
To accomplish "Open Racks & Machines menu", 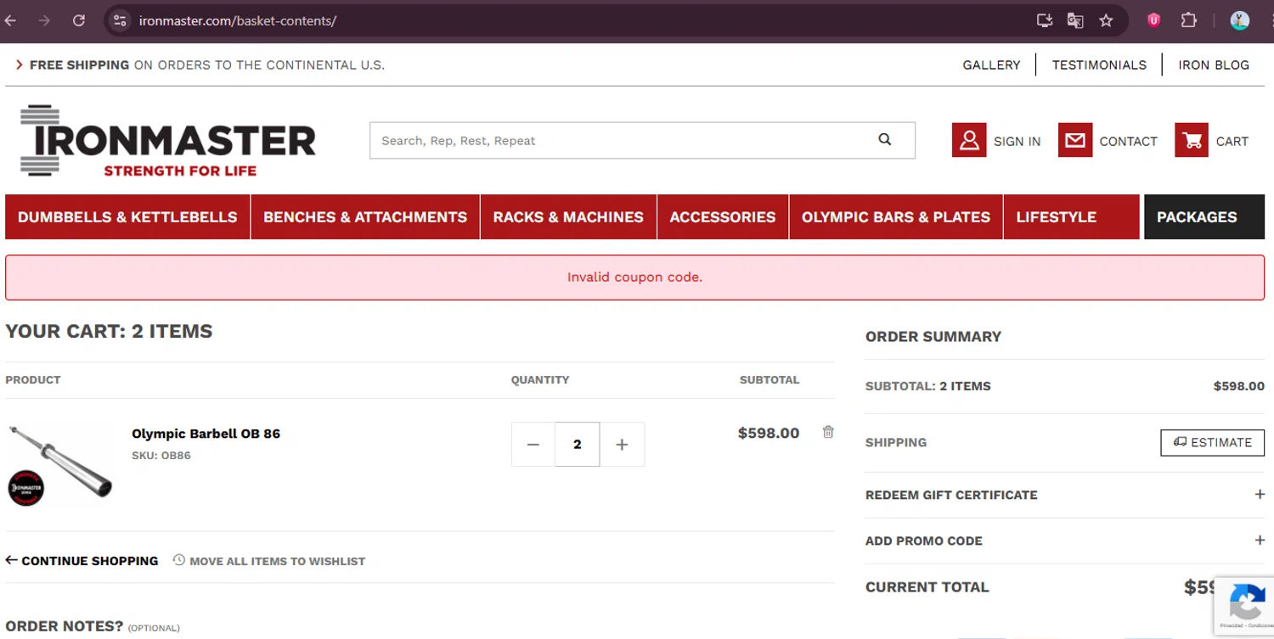I will [x=568, y=217].
